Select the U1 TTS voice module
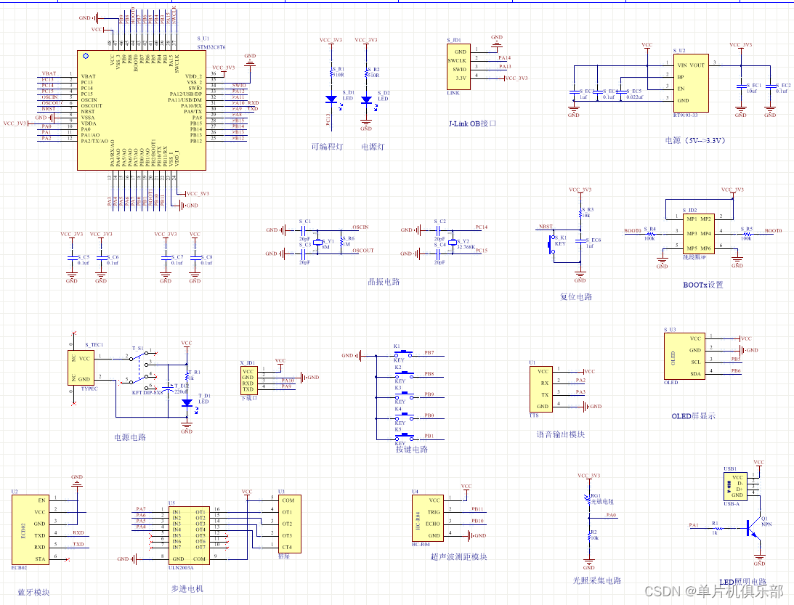The width and height of the screenshot is (794, 605). pos(541,389)
